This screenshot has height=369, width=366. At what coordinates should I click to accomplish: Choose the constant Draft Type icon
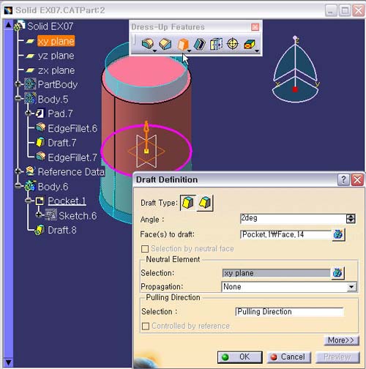click(x=187, y=203)
